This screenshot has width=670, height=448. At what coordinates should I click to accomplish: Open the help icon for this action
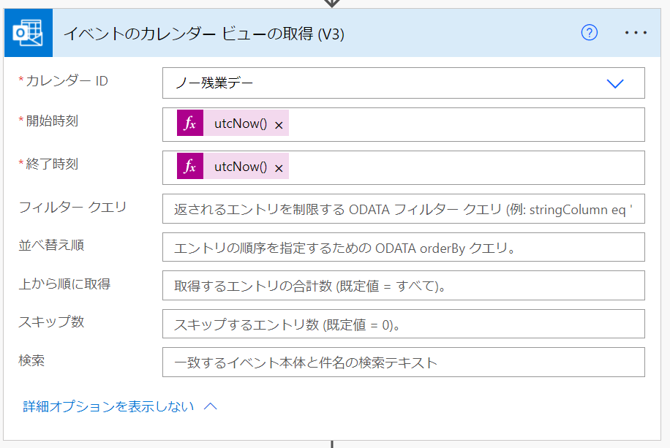589,33
